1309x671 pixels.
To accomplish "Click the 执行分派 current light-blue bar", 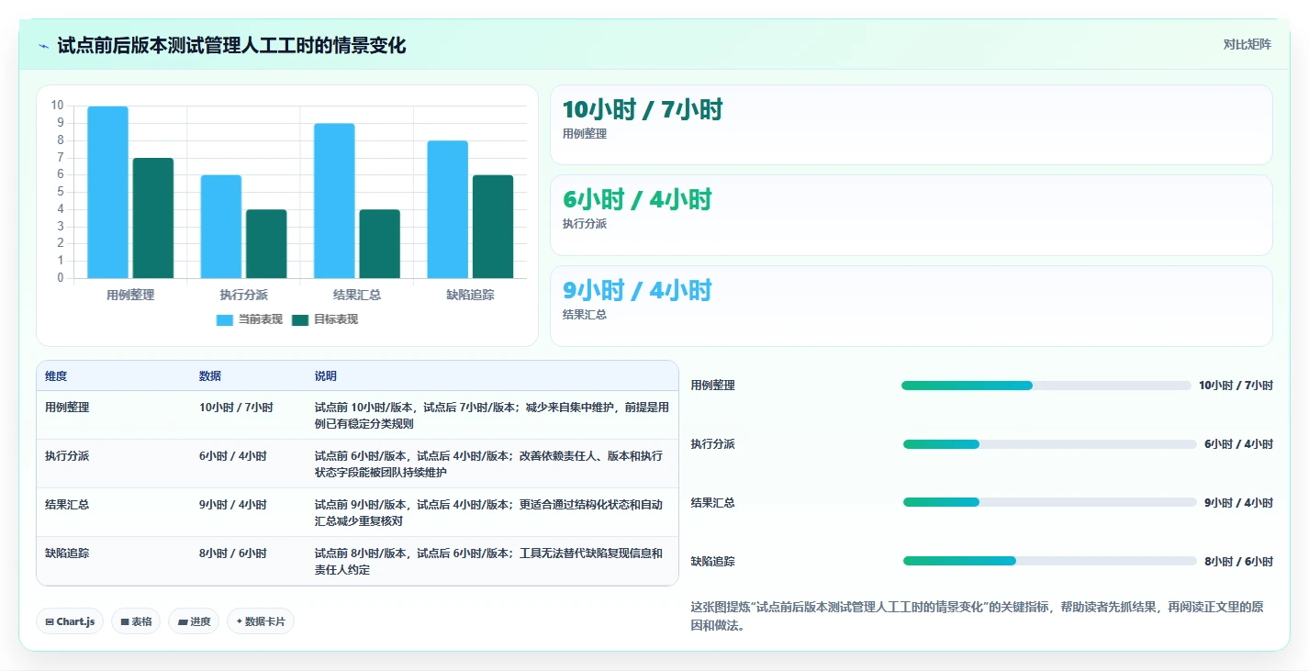I will click(x=221, y=227).
